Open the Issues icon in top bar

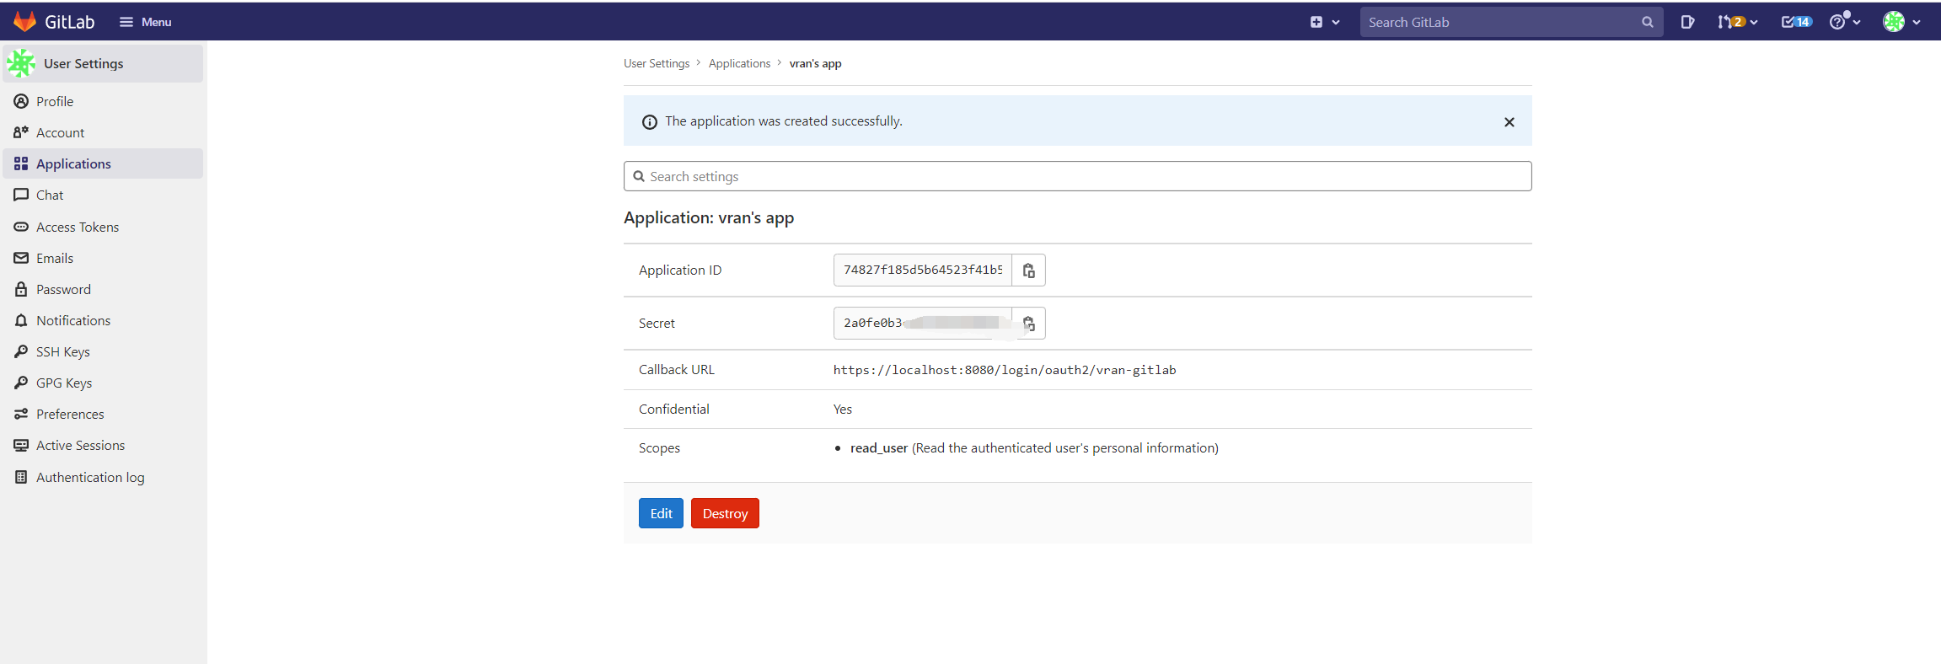pos(1686,22)
